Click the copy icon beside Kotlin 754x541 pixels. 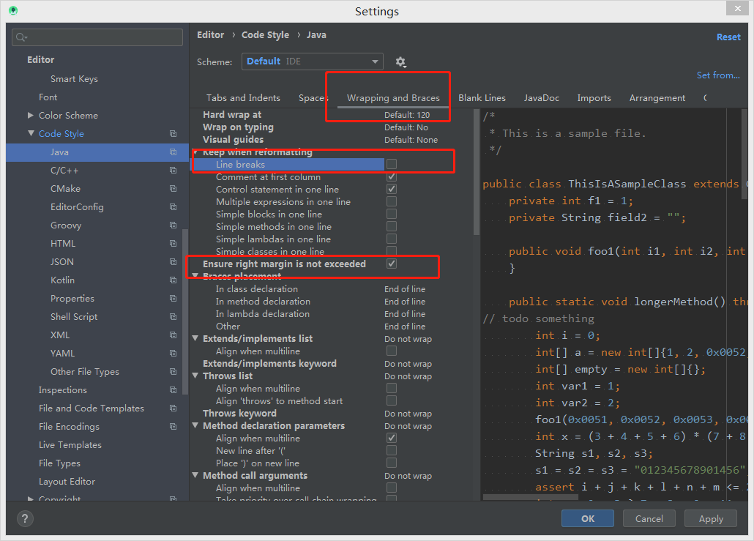[173, 280]
